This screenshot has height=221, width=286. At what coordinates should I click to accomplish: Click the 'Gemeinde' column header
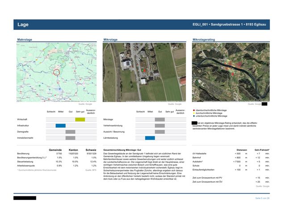[x=55, y=150]
